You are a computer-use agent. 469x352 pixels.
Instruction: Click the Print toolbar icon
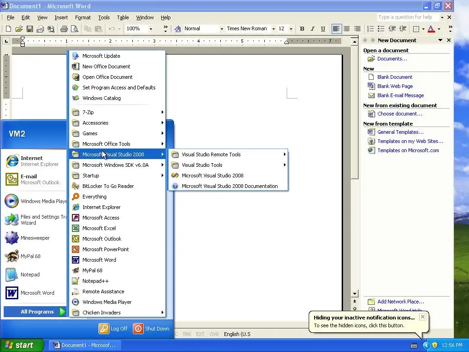pyautogui.click(x=64, y=29)
